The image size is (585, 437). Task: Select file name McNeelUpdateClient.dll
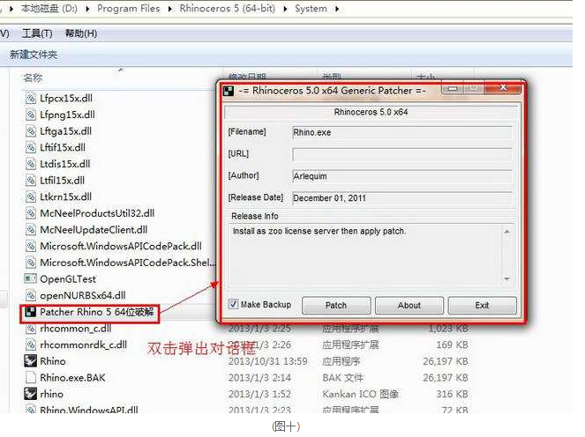pos(94,229)
